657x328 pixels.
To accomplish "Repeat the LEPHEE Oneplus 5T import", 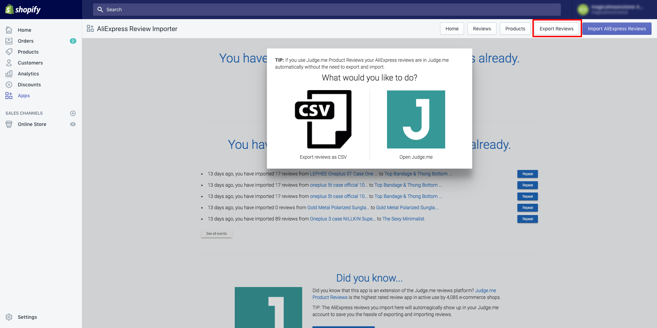I will tap(528, 174).
